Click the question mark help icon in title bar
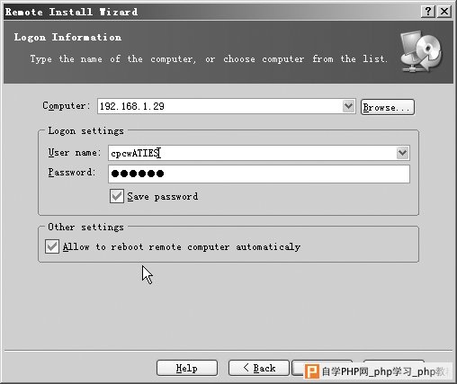457x384 pixels. pos(428,12)
